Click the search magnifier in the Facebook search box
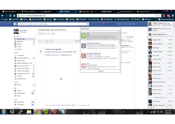Viewport: 175px width, 124px height. 88,24
